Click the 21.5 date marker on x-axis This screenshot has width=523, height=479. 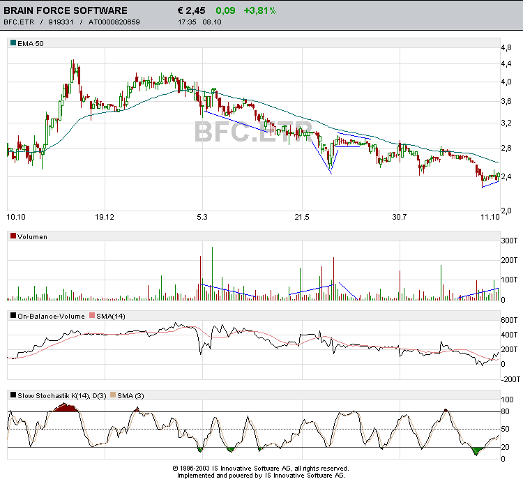click(x=301, y=218)
